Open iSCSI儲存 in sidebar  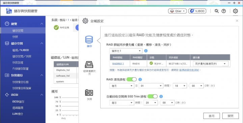coord(18,101)
